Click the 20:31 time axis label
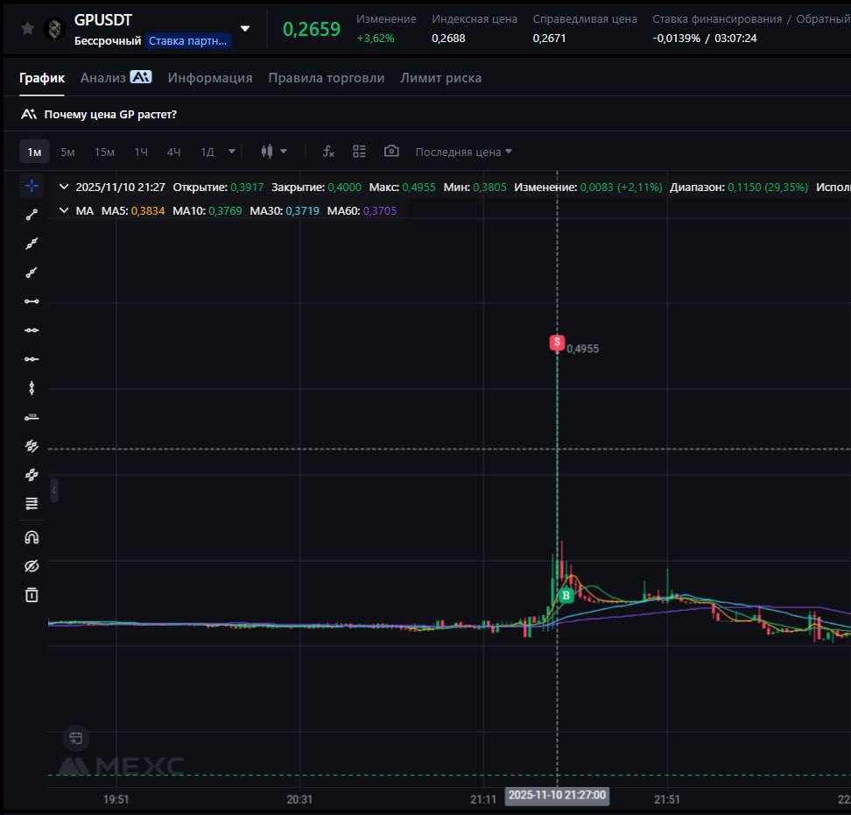The height and width of the screenshot is (815, 851). pyautogui.click(x=299, y=799)
